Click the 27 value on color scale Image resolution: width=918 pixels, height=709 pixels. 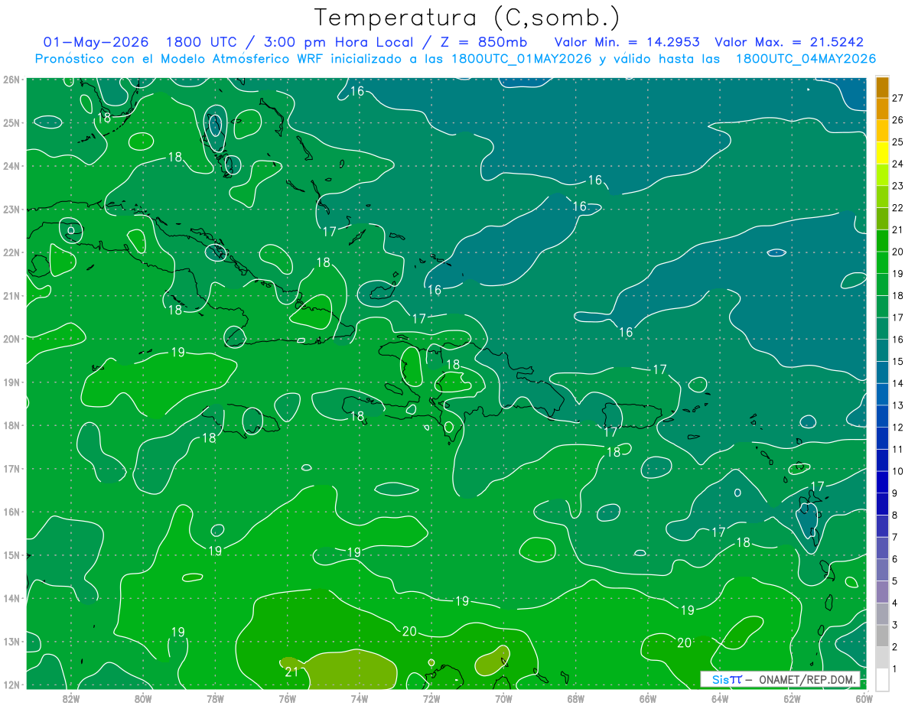898,98
